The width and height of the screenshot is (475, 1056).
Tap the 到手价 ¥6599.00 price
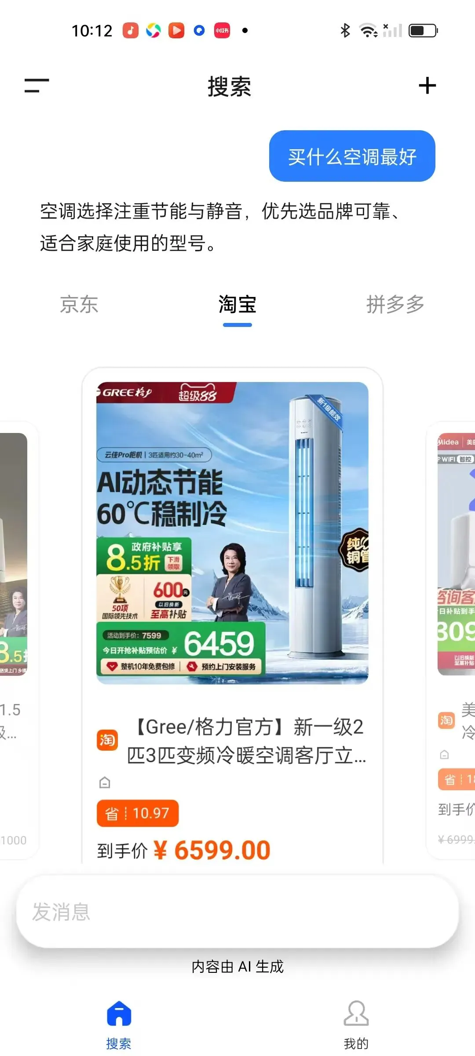coord(184,850)
